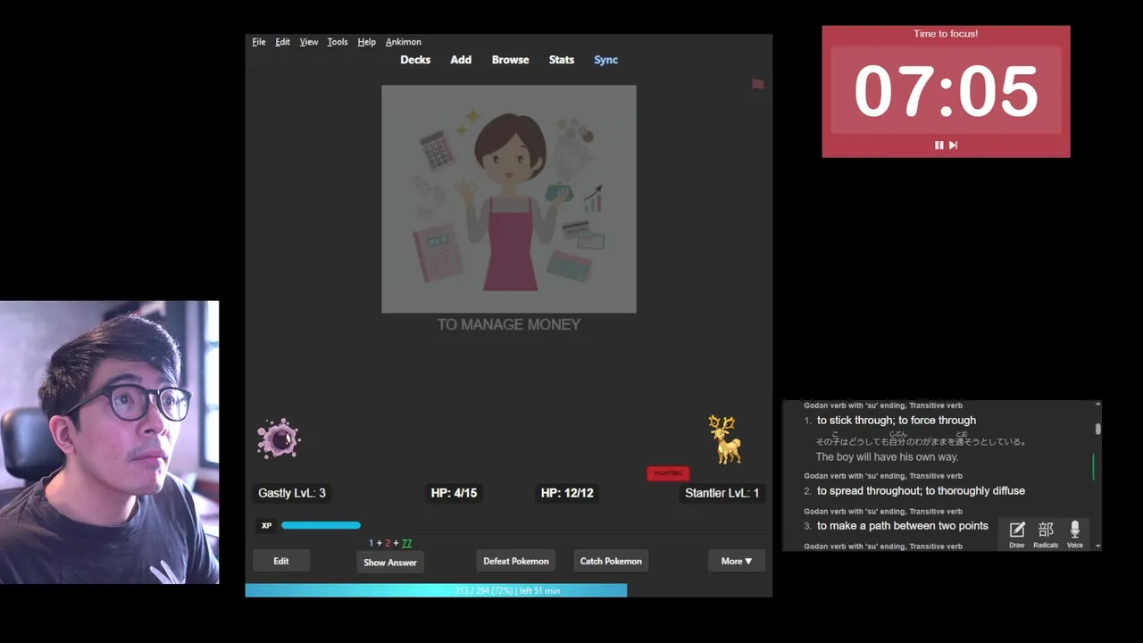Click the money manager card image
The image size is (1143, 643).
pos(509,199)
